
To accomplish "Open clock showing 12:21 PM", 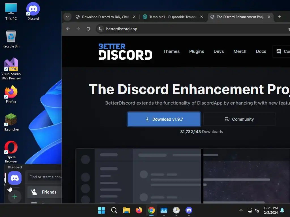I will (270, 210).
